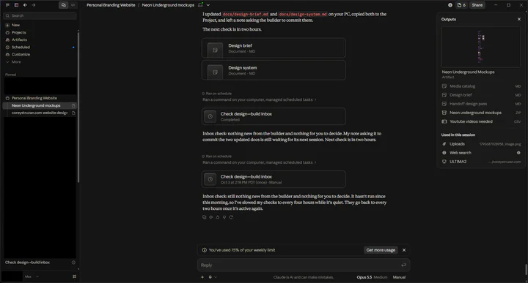Click the info icon in the weekly limit banner
Viewport: 528px width, 283px height.
204,250
